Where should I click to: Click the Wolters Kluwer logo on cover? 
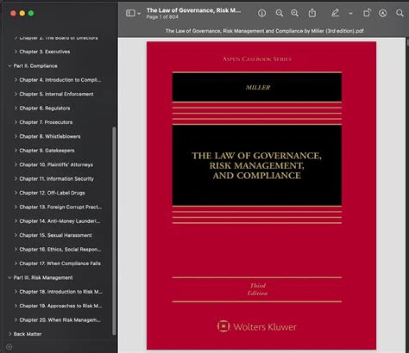pos(257,326)
